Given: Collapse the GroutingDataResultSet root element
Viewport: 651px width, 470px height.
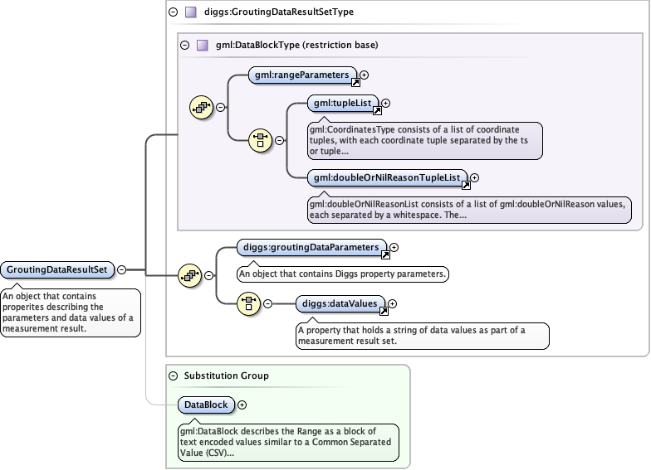Looking at the screenshot, I should tap(122, 269).
